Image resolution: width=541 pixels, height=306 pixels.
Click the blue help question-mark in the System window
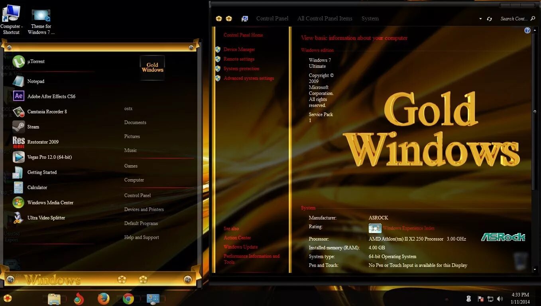click(527, 30)
